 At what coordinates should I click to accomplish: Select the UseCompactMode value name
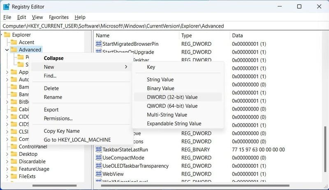click(123, 157)
